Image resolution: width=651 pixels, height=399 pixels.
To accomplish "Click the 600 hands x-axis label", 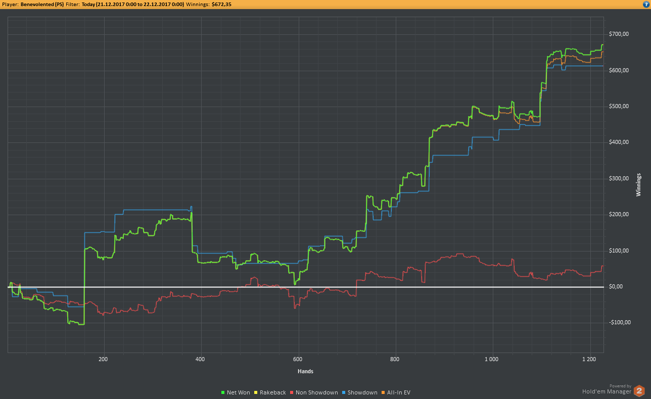I will pyautogui.click(x=298, y=360).
